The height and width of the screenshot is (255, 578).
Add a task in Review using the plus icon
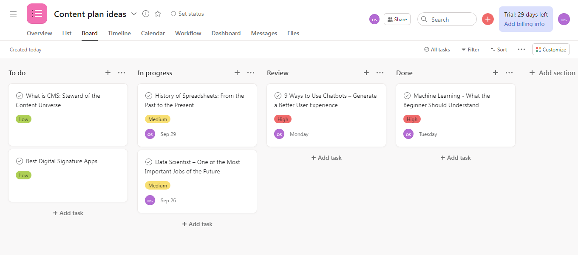click(x=366, y=73)
